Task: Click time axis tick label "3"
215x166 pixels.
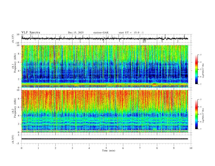Action: coord(72,148)
